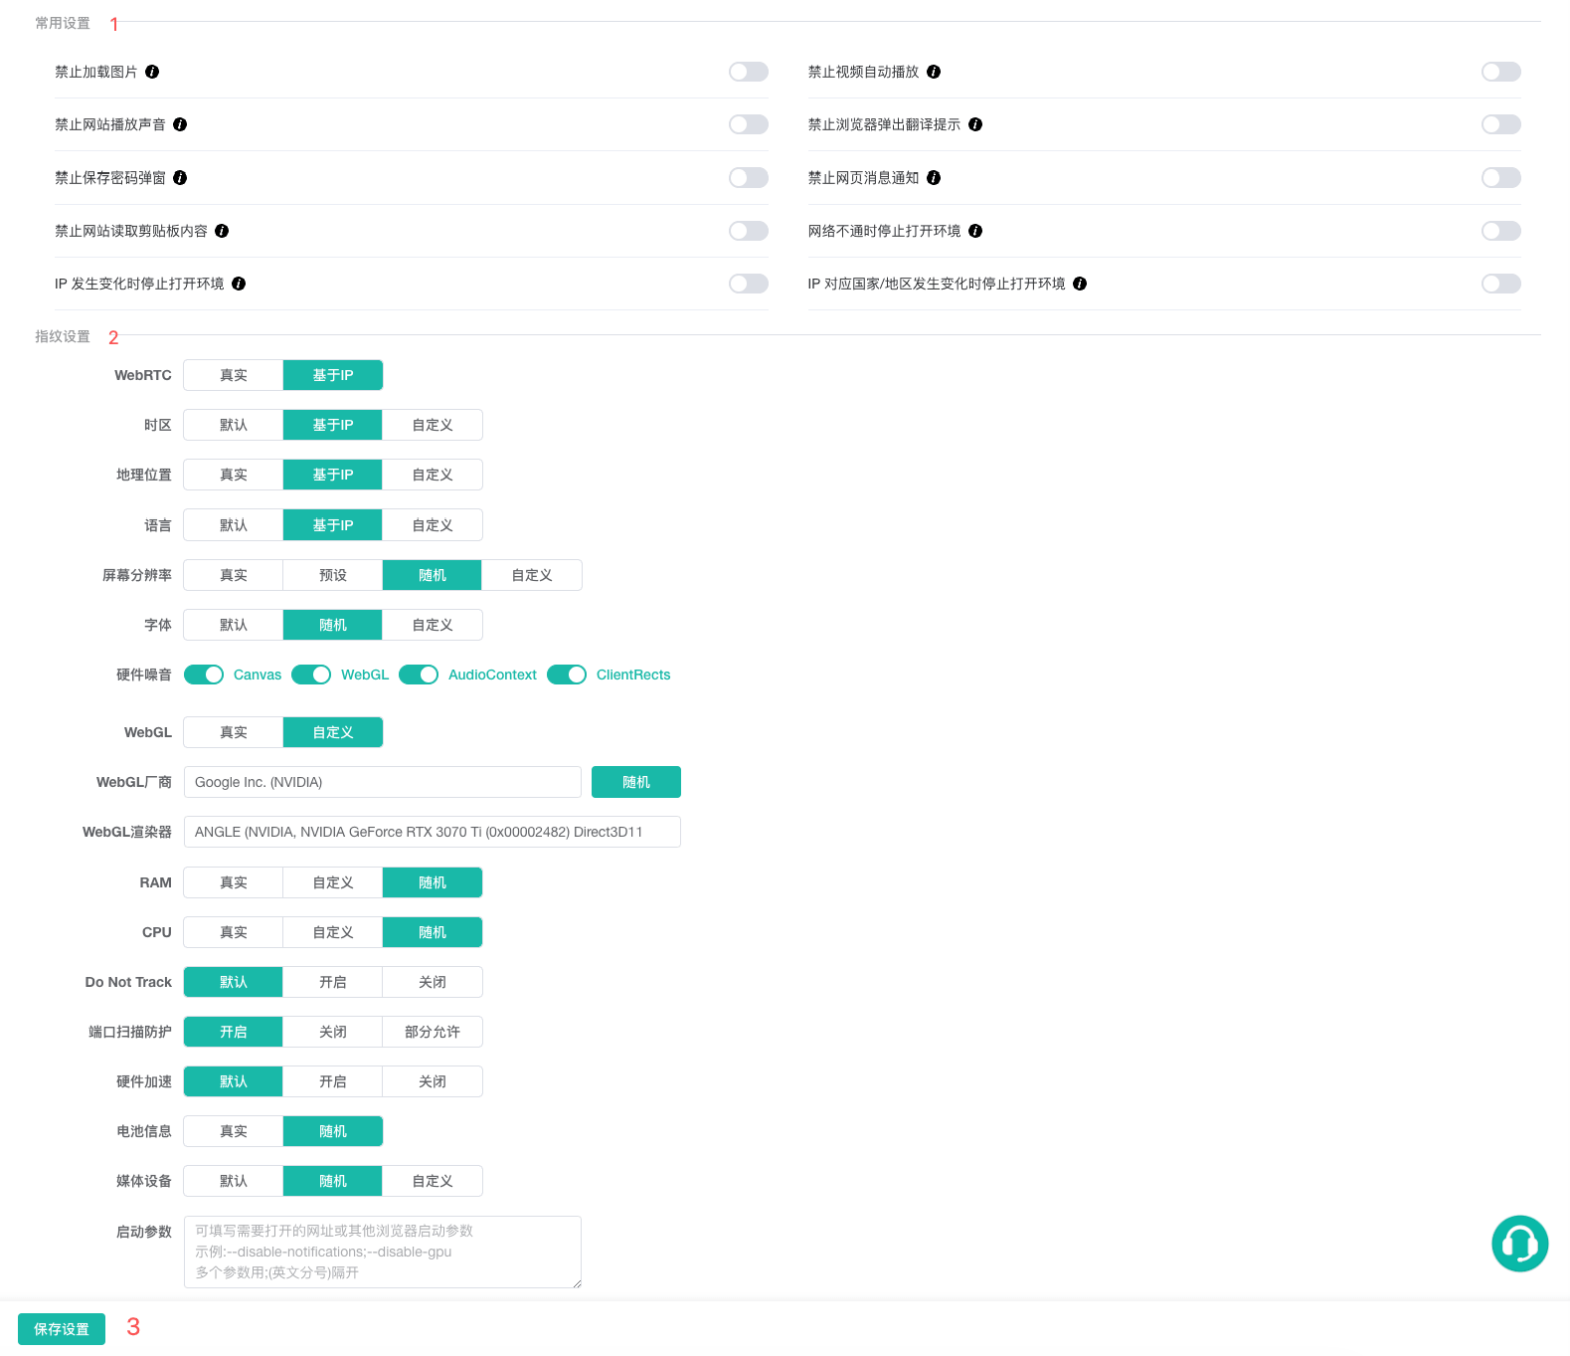This screenshot has height=1356, width=1570.
Task: Disable the WebGL hardware noise switch
Action: point(311,675)
